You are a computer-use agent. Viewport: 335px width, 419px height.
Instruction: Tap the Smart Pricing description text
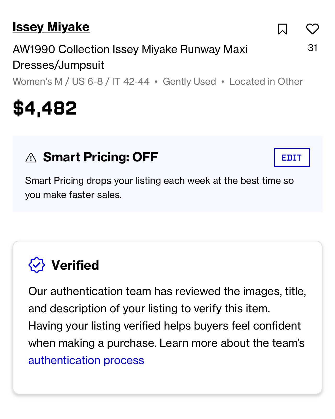pos(159,188)
